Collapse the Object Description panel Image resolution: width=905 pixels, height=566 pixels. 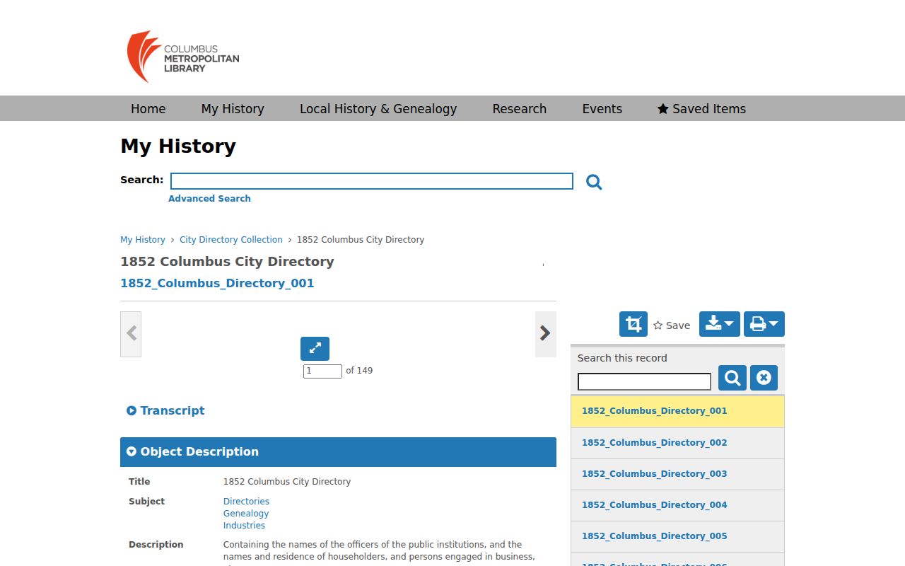(338, 452)
